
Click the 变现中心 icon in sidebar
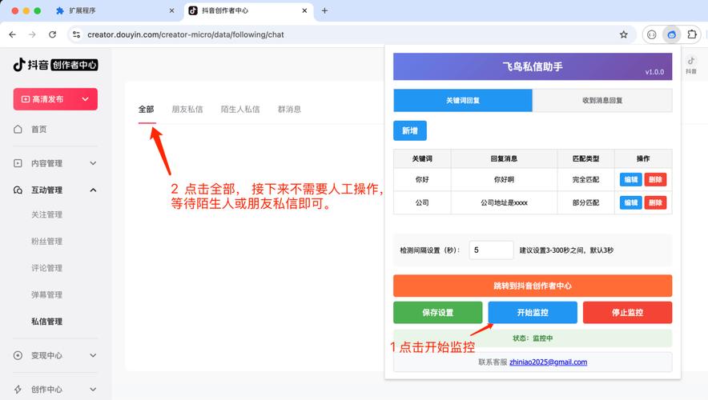point(18,356)
